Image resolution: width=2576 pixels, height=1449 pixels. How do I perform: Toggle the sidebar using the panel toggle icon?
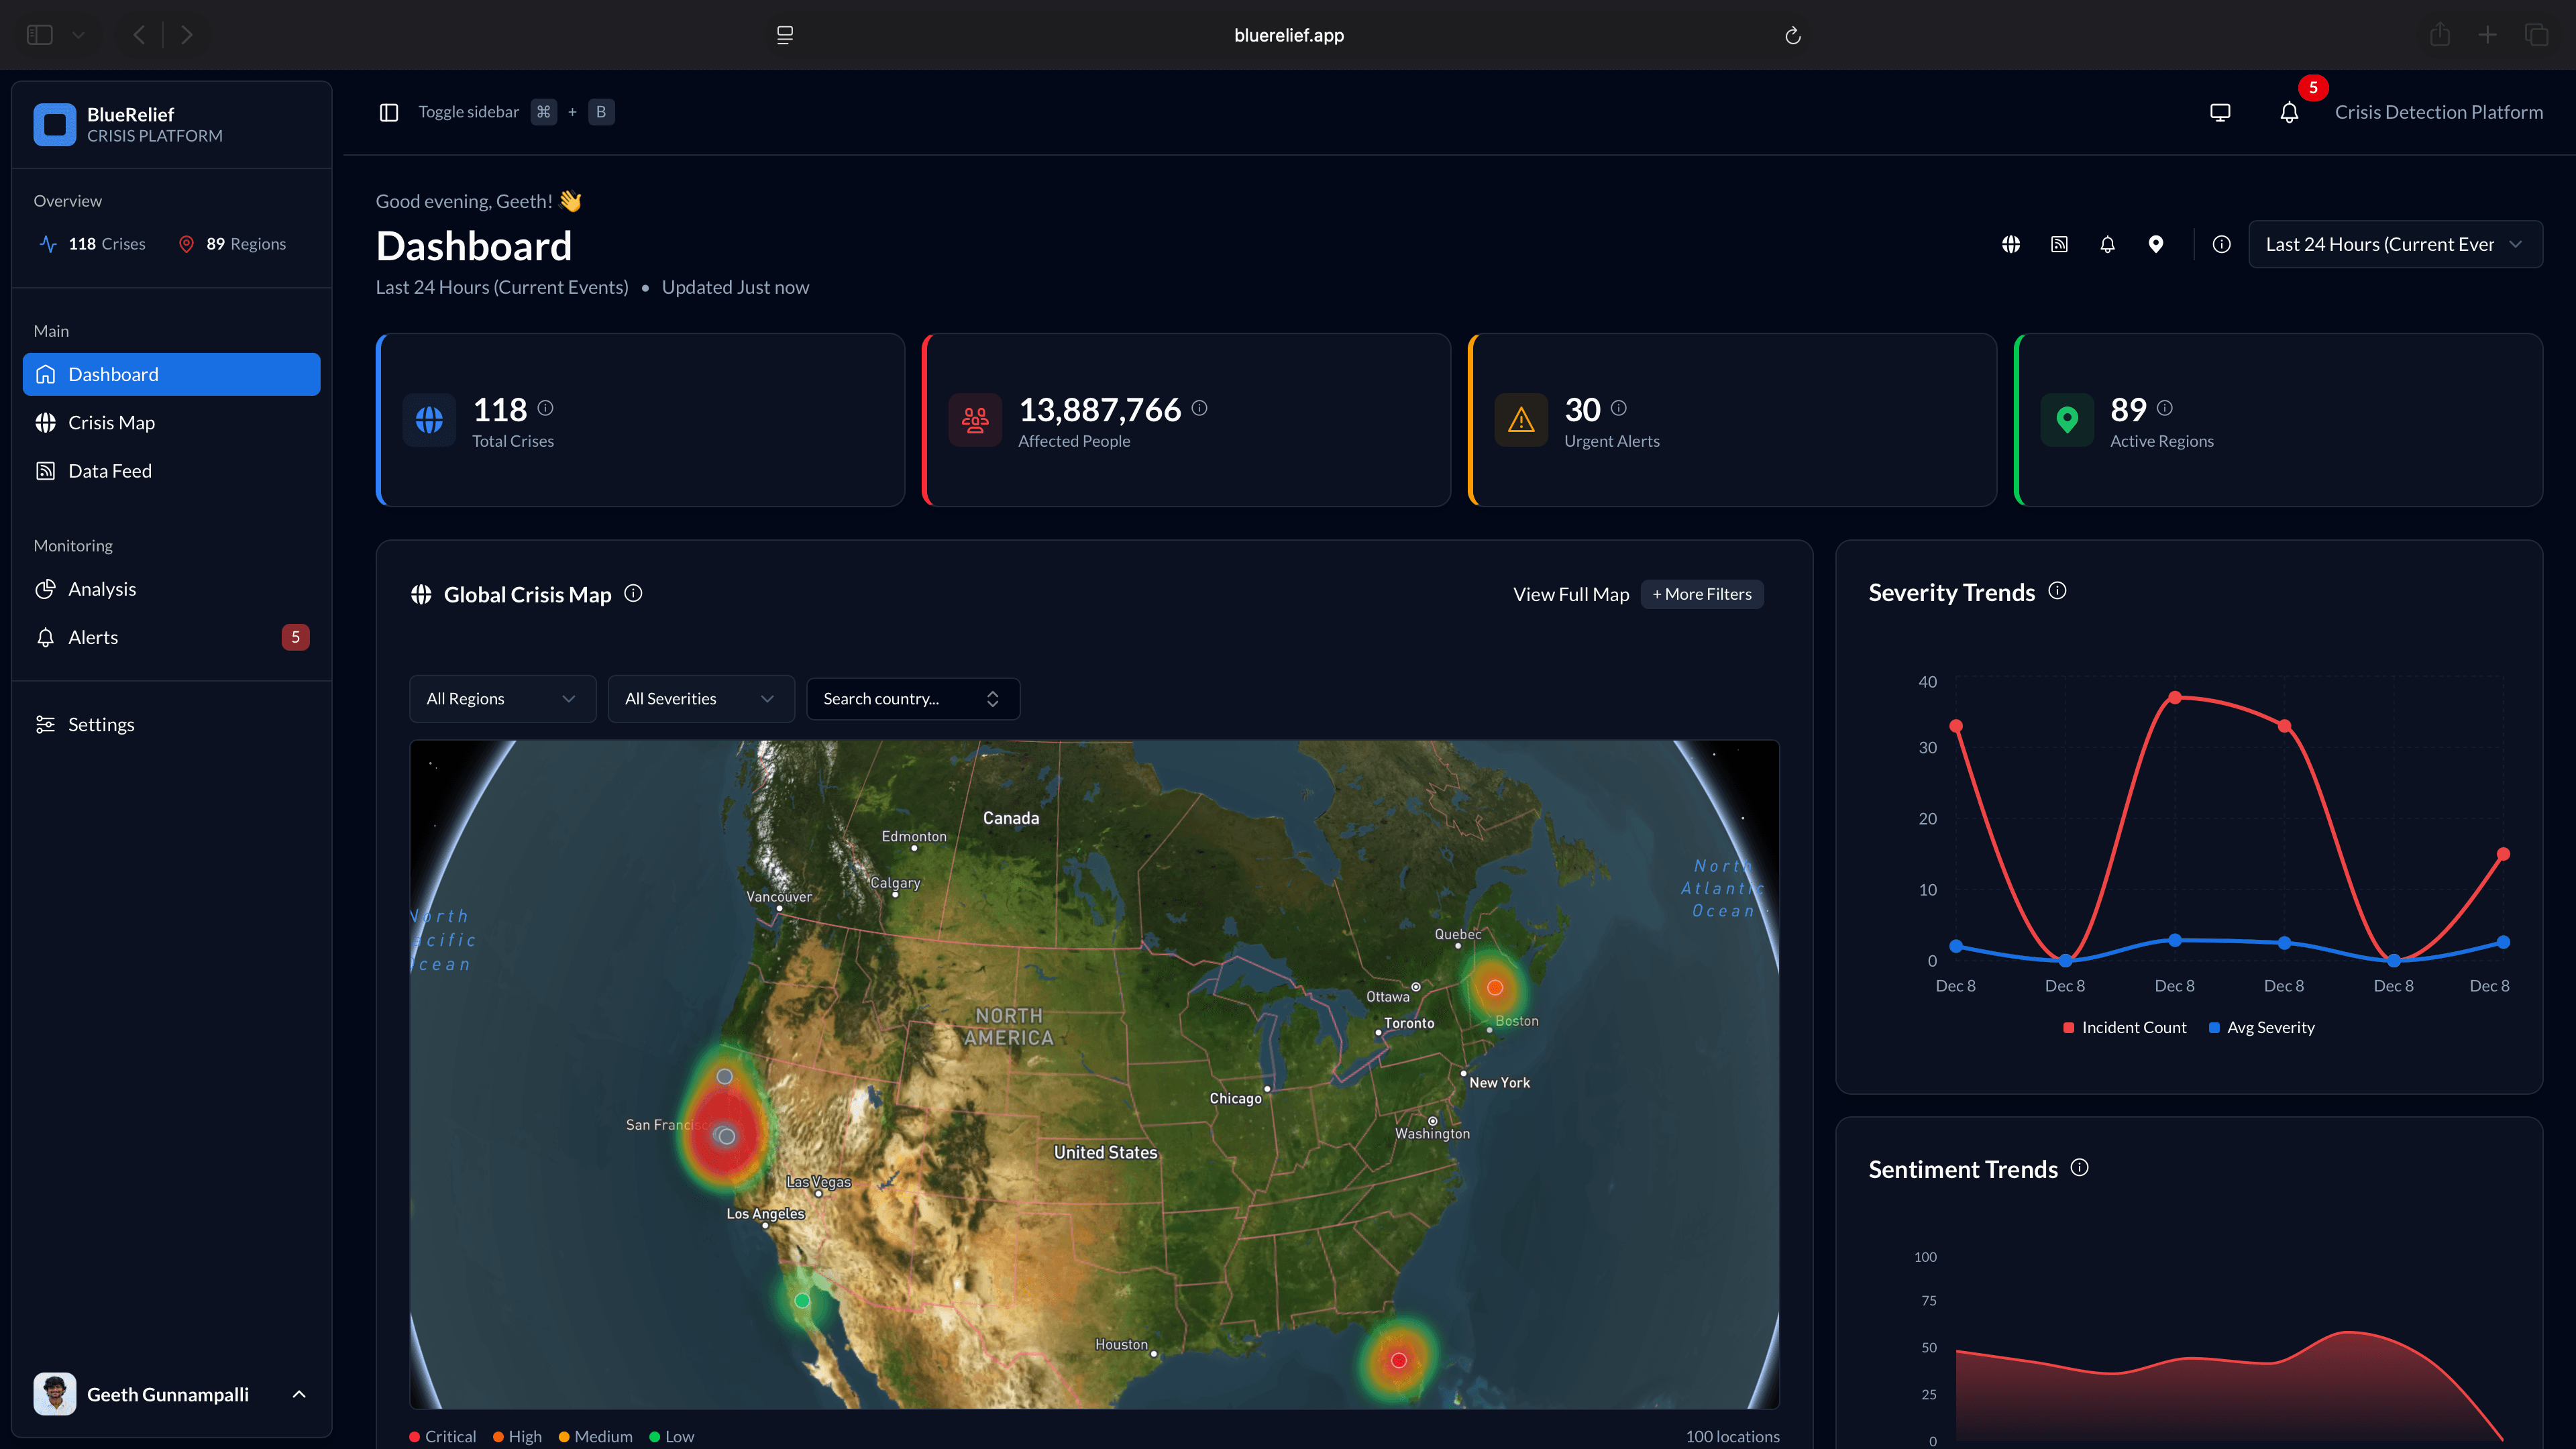pos(388,112)
